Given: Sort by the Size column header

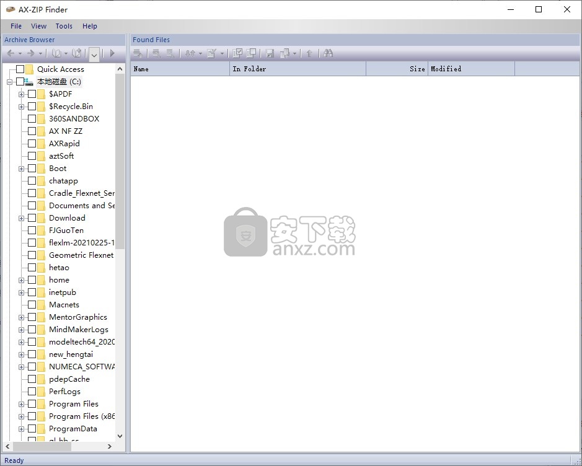Looking at the screenshot, I should coord(397,69).
